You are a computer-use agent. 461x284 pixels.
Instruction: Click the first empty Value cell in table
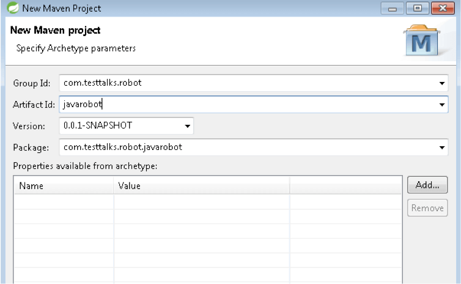click(x=201, y=201)
